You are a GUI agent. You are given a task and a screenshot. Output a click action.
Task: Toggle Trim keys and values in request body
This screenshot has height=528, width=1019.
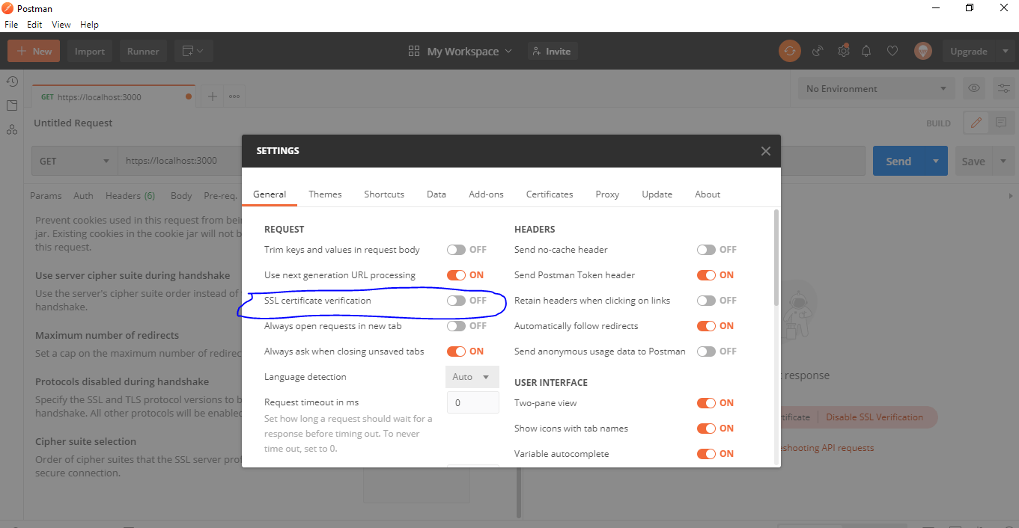coord(456,250)
